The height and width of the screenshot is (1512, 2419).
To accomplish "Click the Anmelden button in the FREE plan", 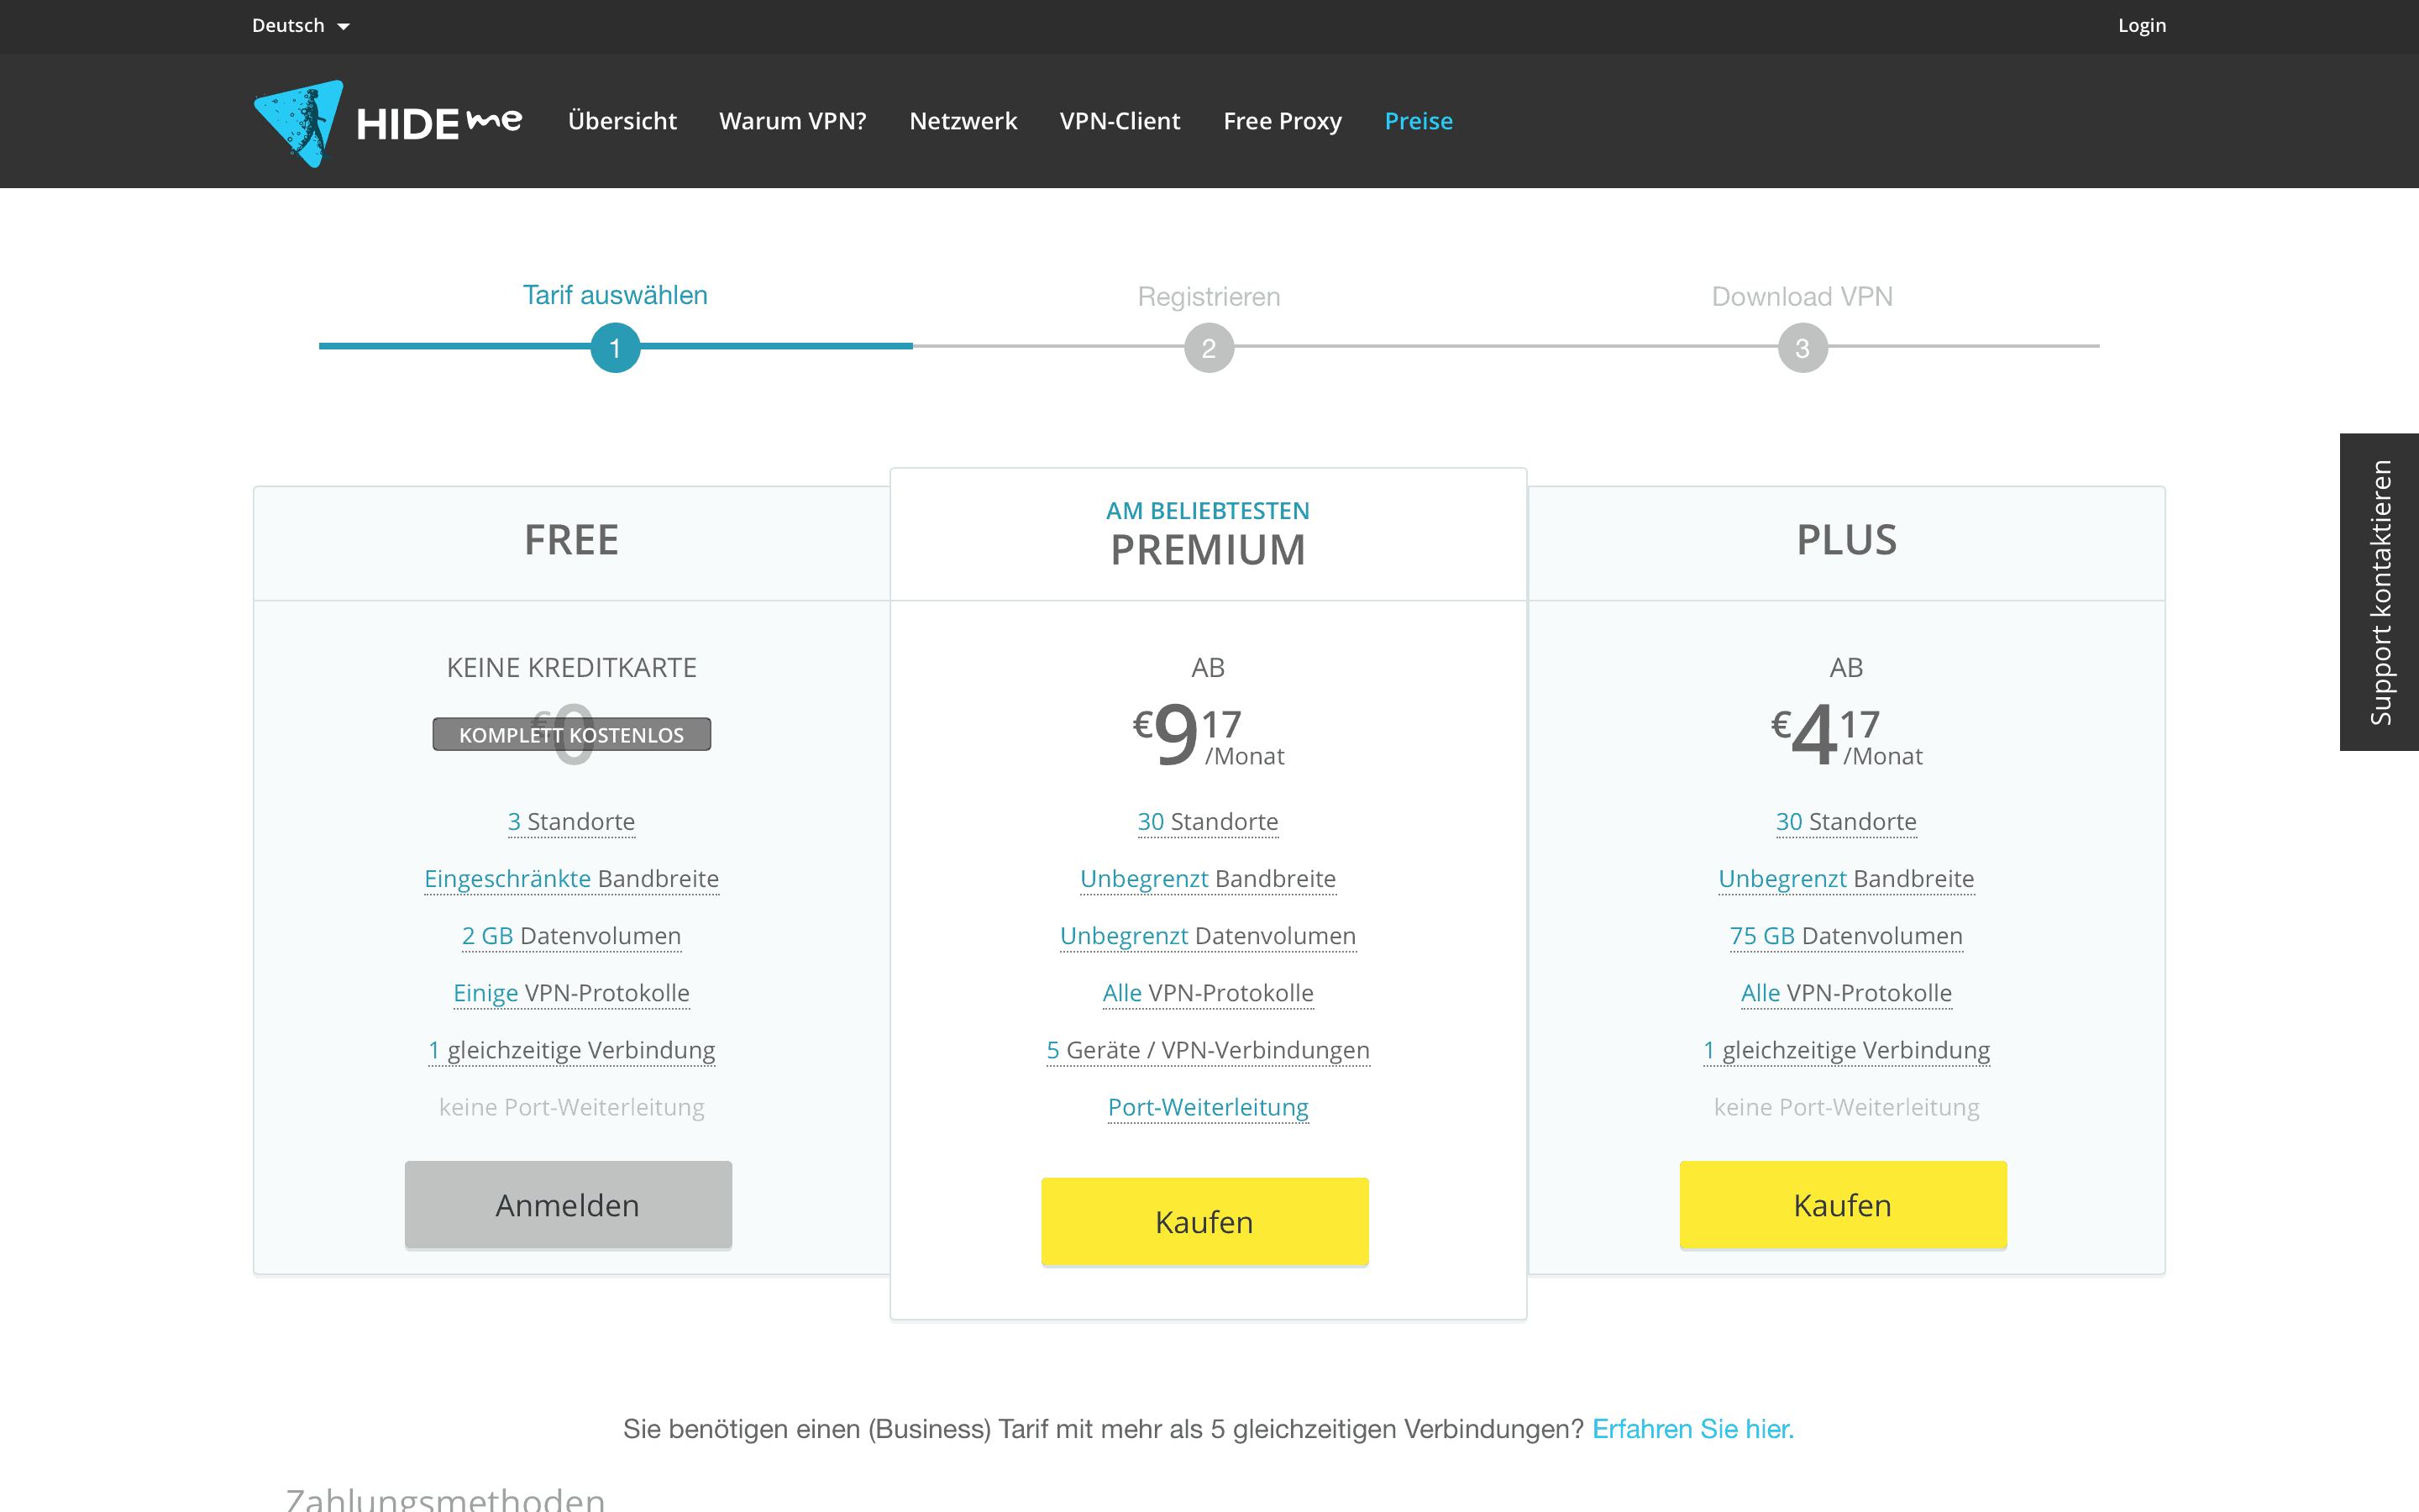I will pyautogui.click(x=568, y=1205).
